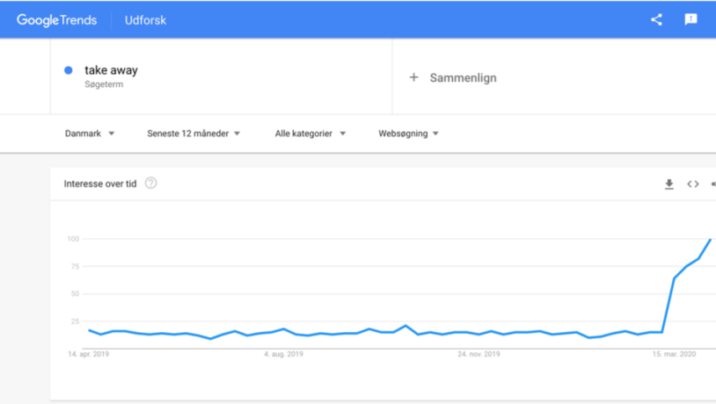Viewport: 716px width, 404px height.
Task: Expand the Alle kategorier dropdown
Action: click(310, 133)
